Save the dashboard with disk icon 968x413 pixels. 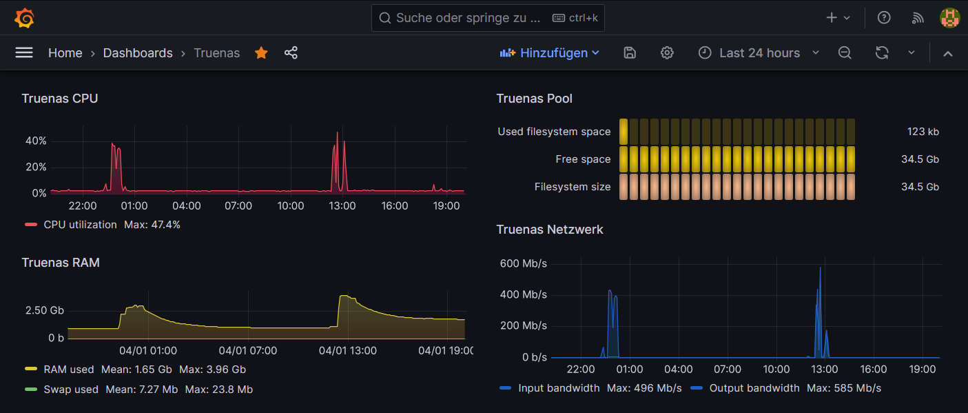coord(629,53)
